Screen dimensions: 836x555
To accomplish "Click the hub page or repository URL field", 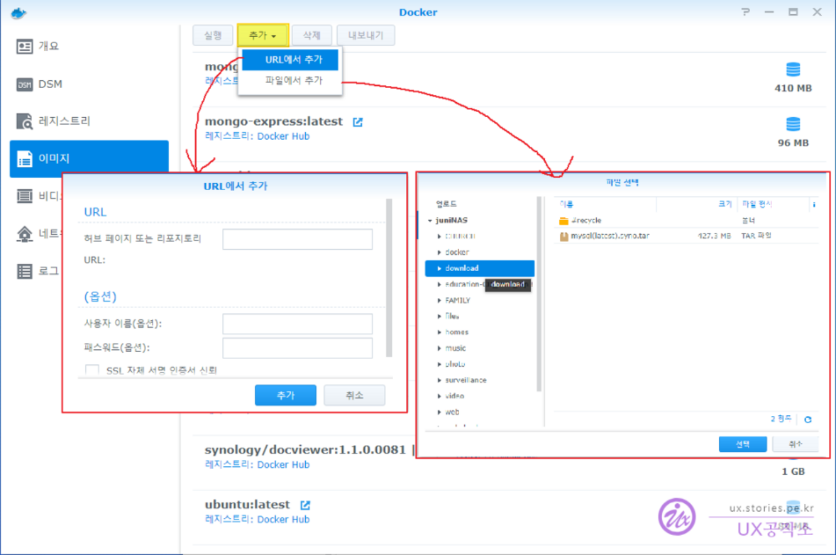I will coord(297,239).
